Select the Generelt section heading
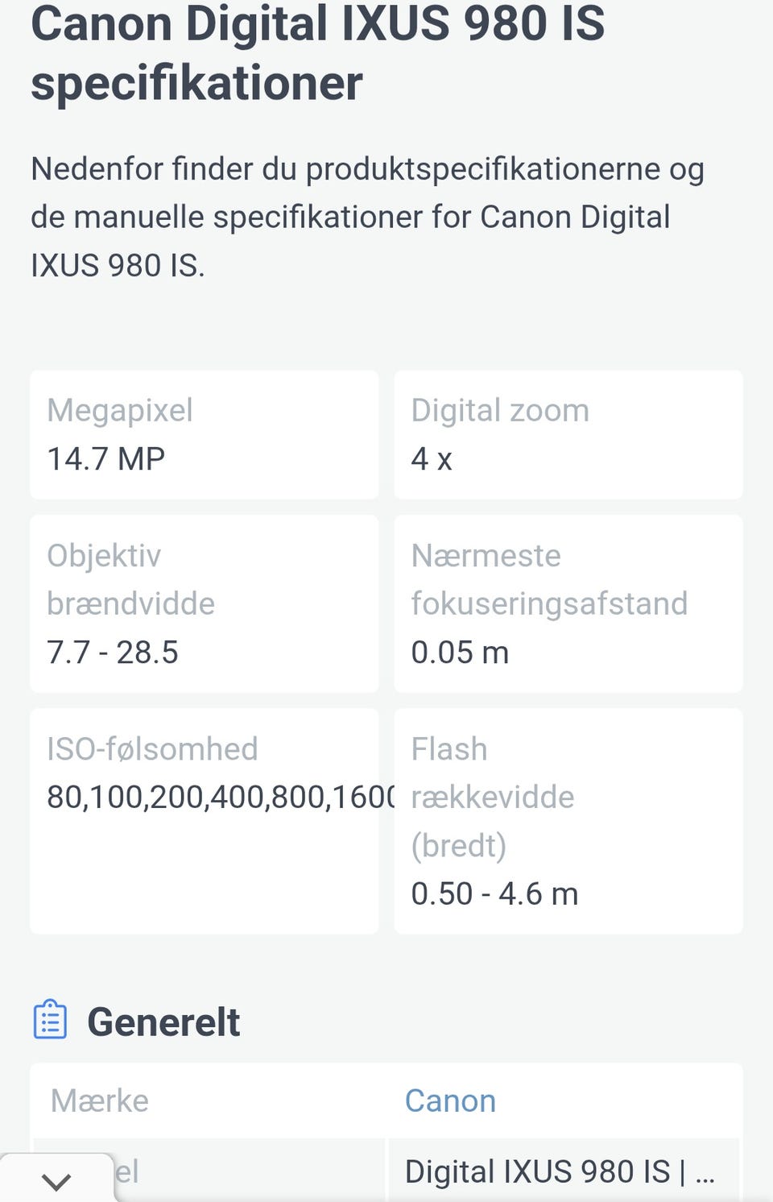Image resolution: width=773 pixels, height=1202 pixels. coord(163,1022)
